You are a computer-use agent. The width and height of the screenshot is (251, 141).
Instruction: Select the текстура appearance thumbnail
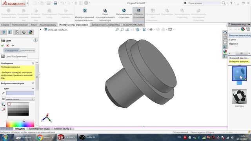(x=239, y=97)
